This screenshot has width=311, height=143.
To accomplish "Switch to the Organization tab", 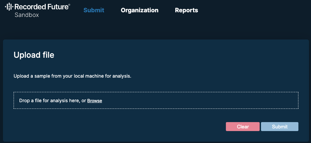I will [x=139, y=10].
